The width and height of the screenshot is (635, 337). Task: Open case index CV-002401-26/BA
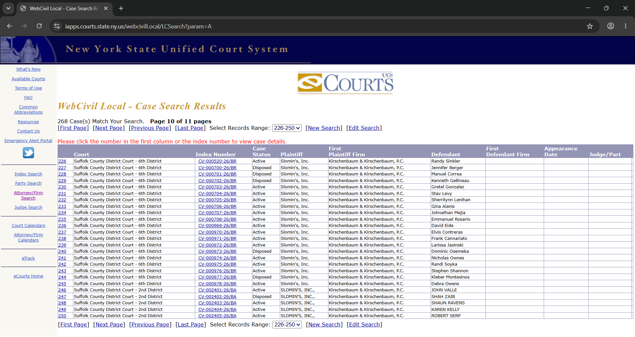tap(217, 290)
